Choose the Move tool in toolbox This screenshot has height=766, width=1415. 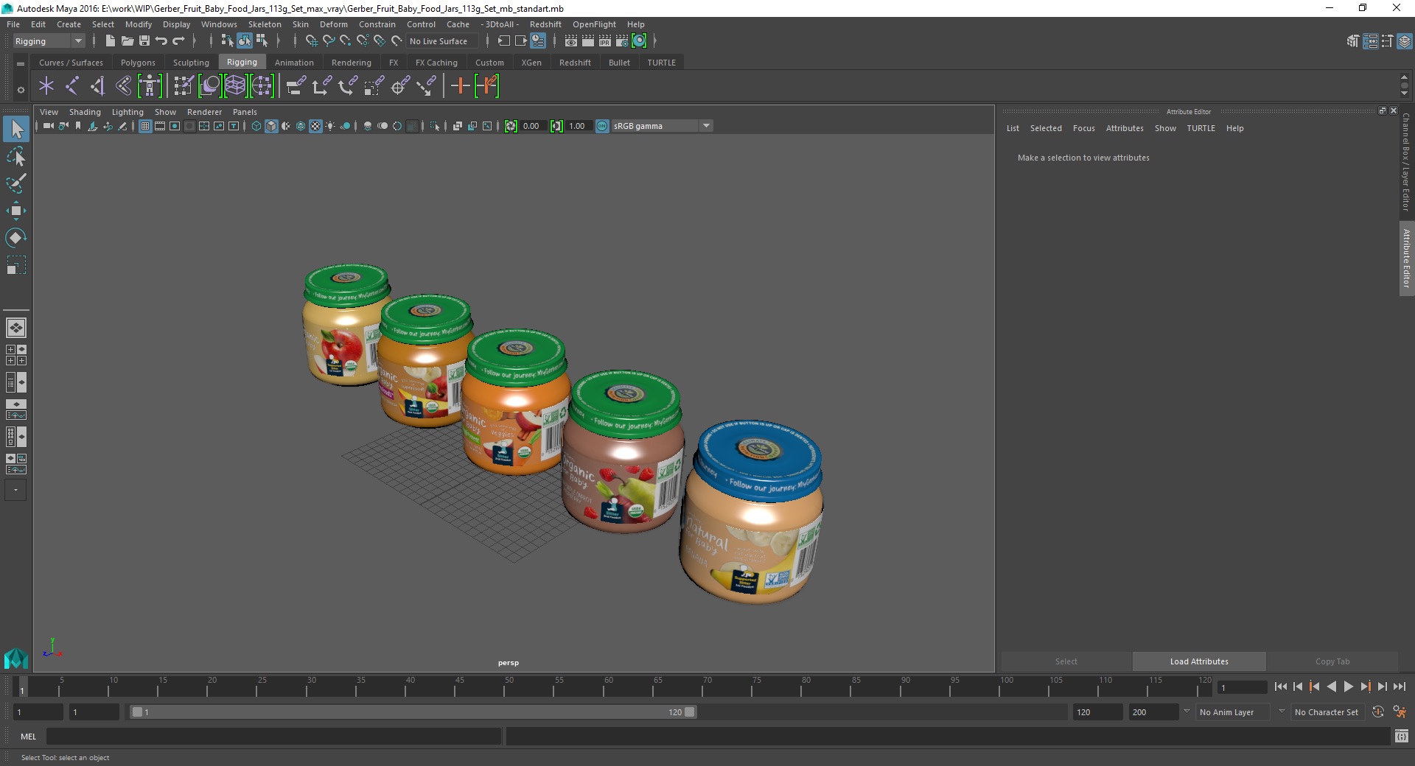pyautogui.click(x=15, y=211)
